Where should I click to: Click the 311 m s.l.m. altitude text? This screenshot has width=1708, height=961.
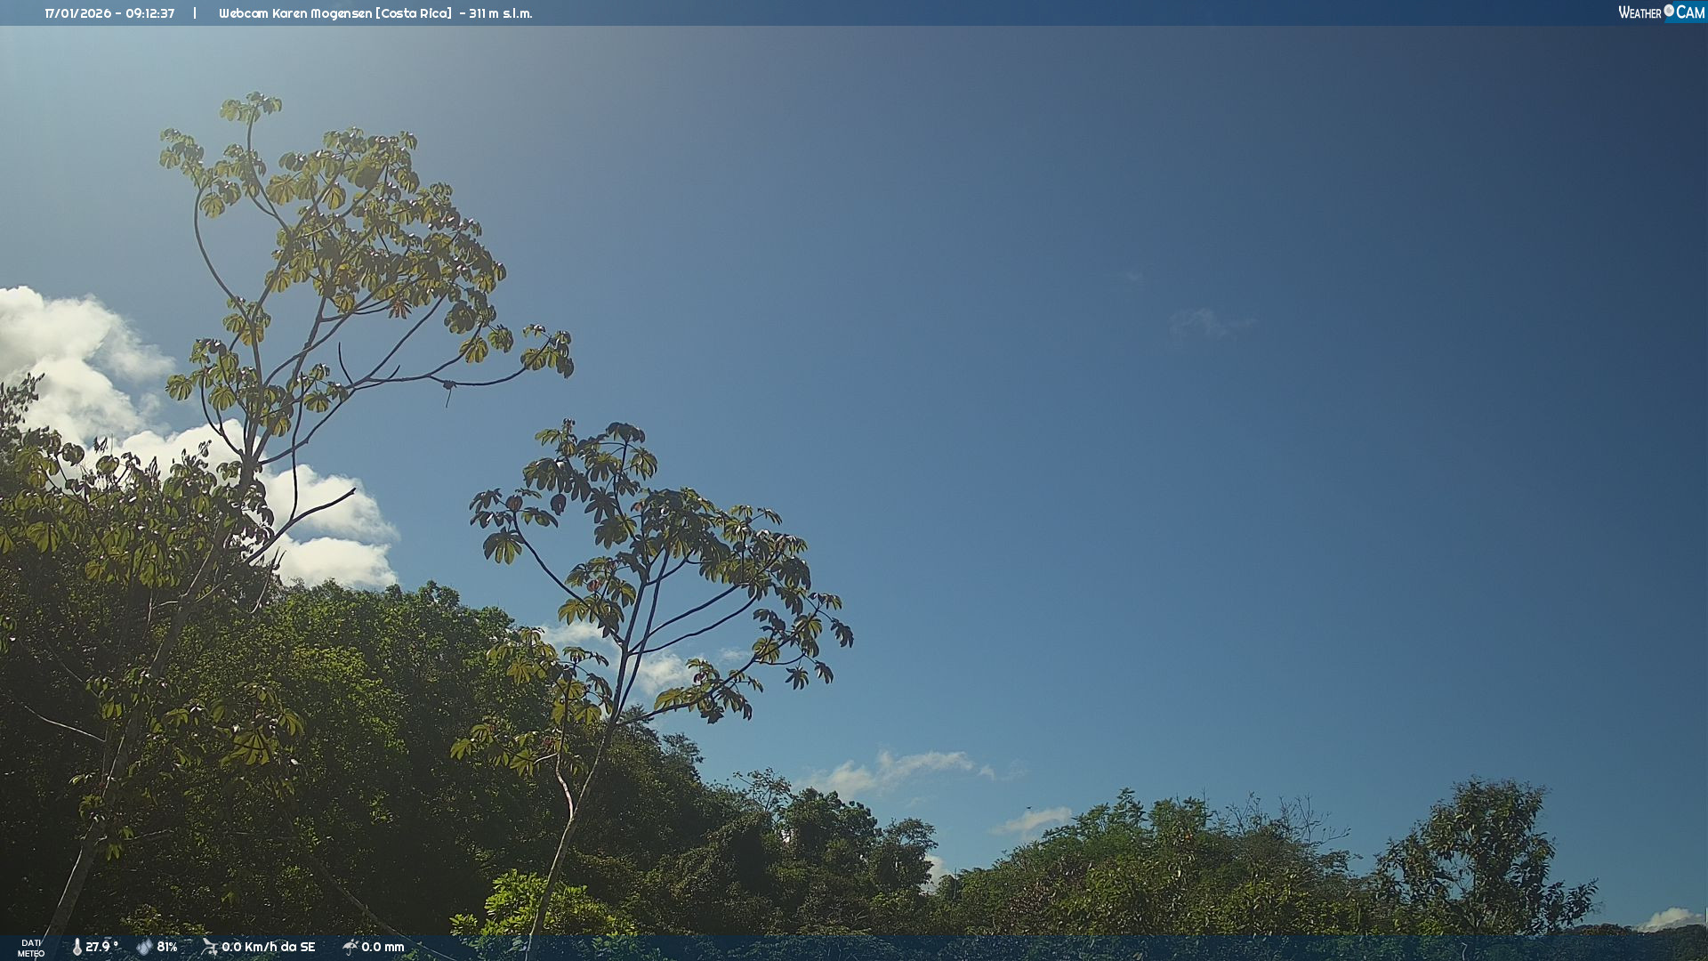click(500, 13)
